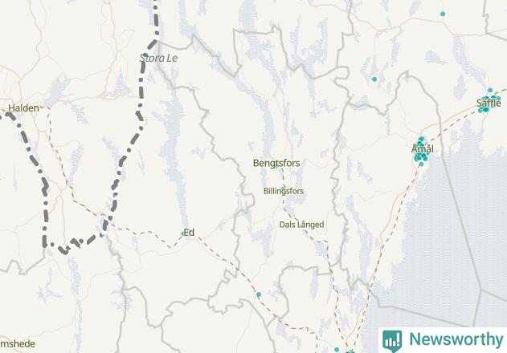Click the isolated teal dot far north of Åmål
The image size is (507, 353).
point(443,14)
